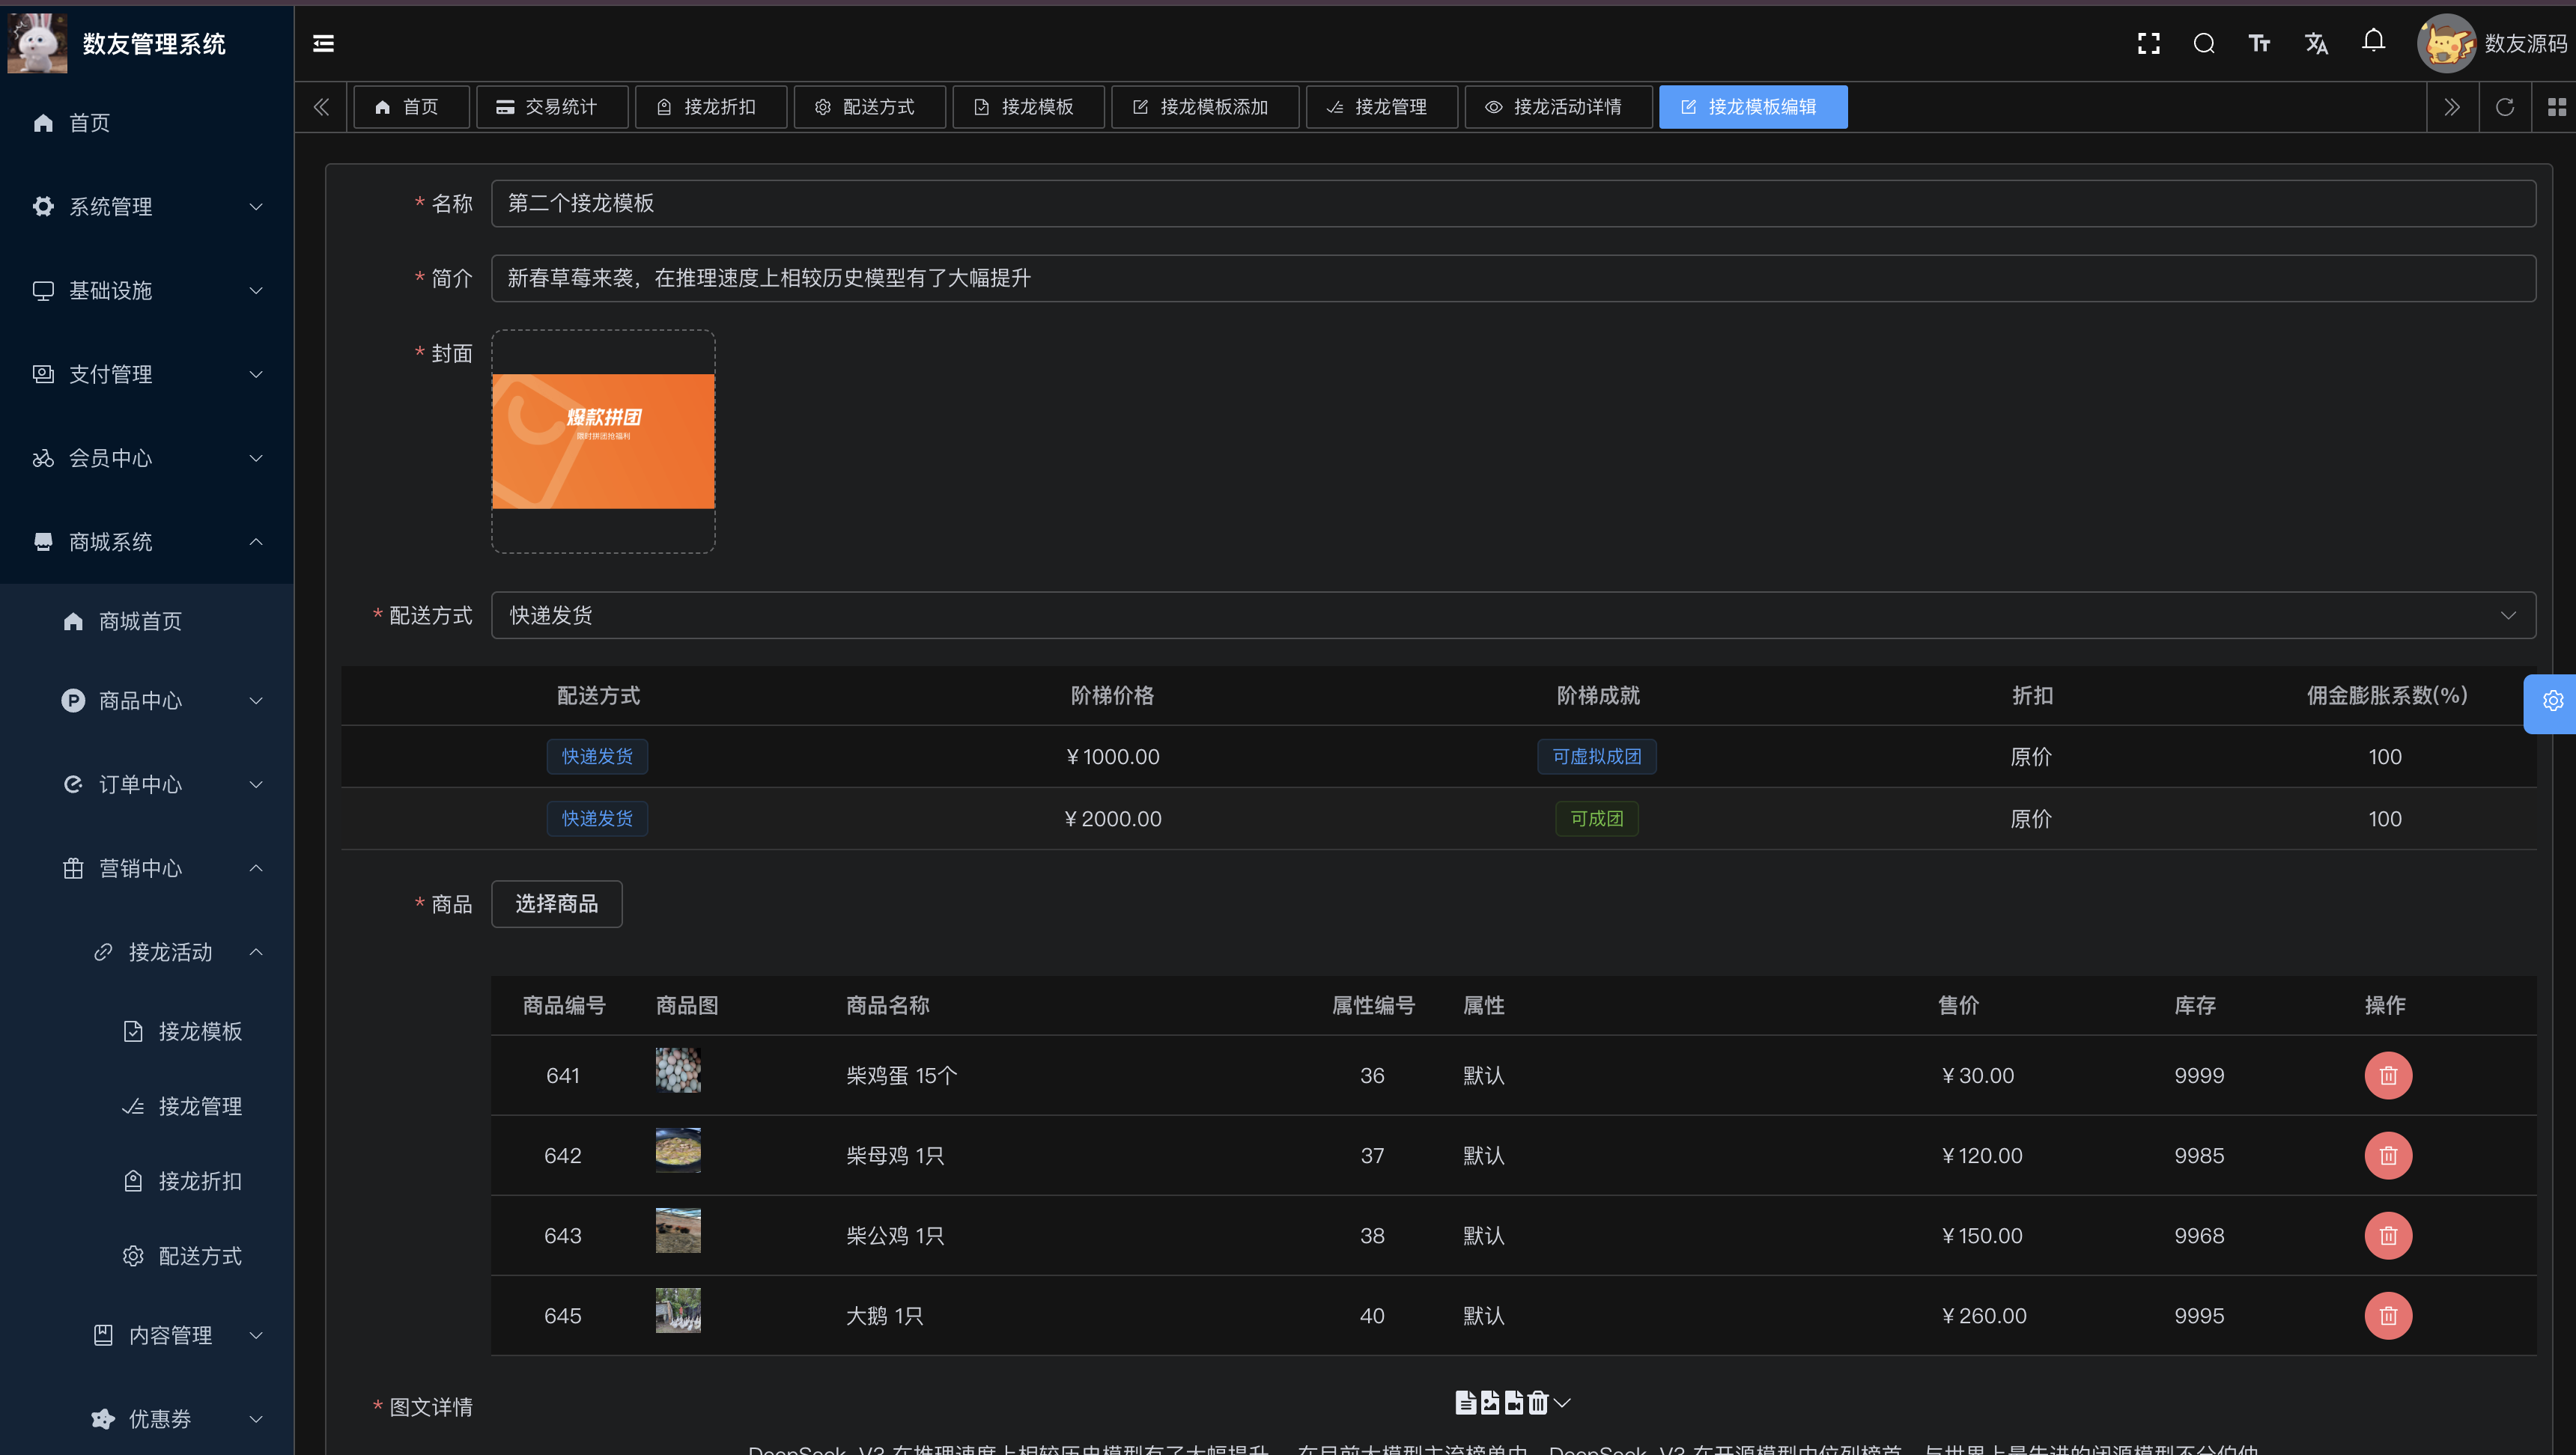Open 商城首页 in the sidebar
Image resolution: width=2576 pixels, height=1455 pixels.
[147, 621]
